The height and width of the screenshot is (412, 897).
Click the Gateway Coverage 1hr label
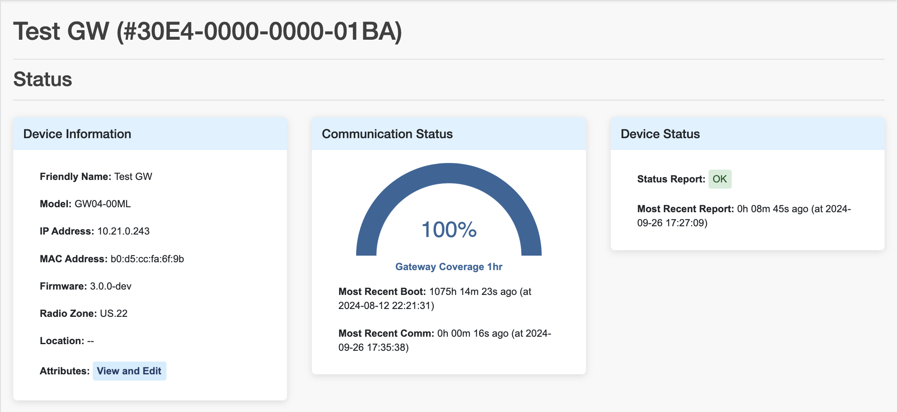click(448, 267)
